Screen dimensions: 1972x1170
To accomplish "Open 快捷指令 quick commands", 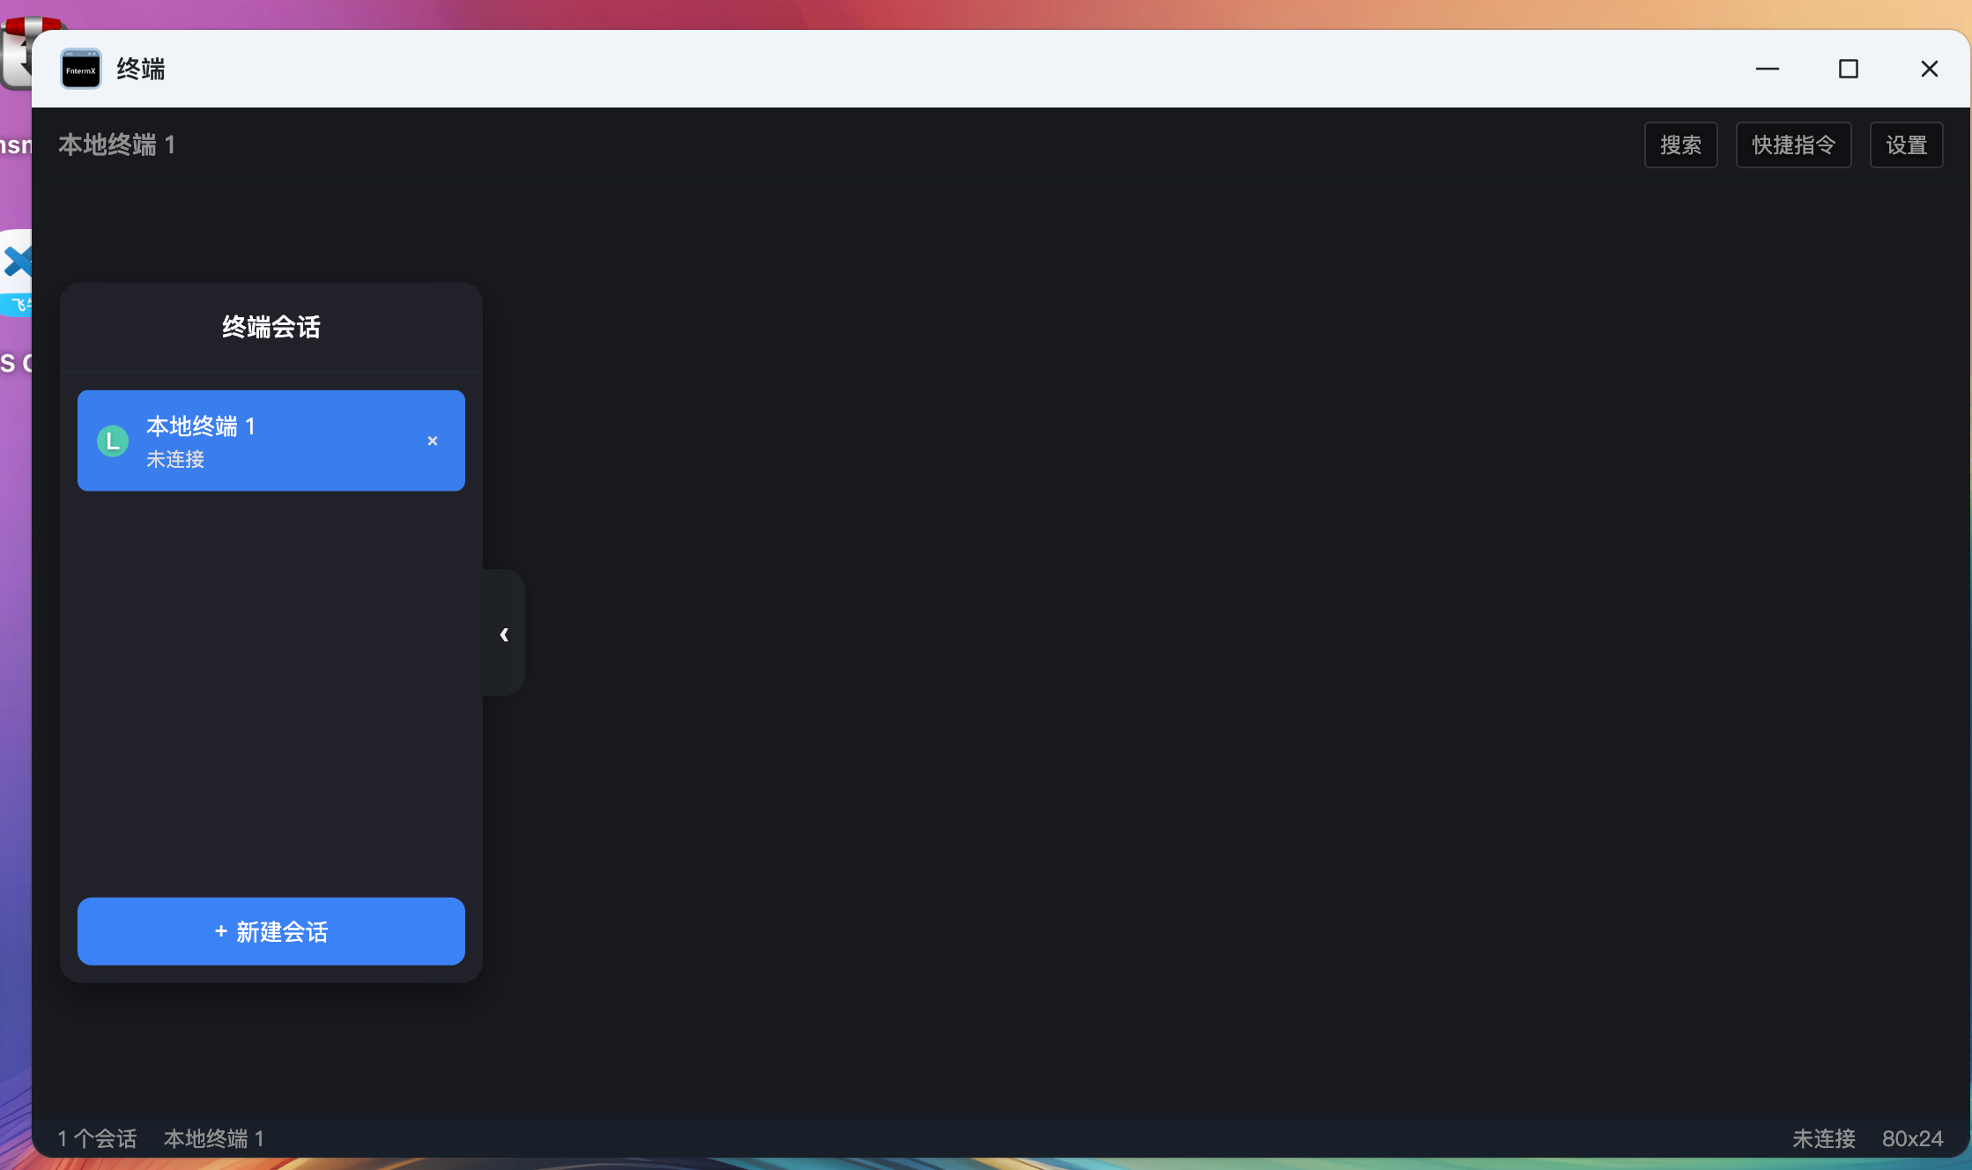I will coord(1794,144).
